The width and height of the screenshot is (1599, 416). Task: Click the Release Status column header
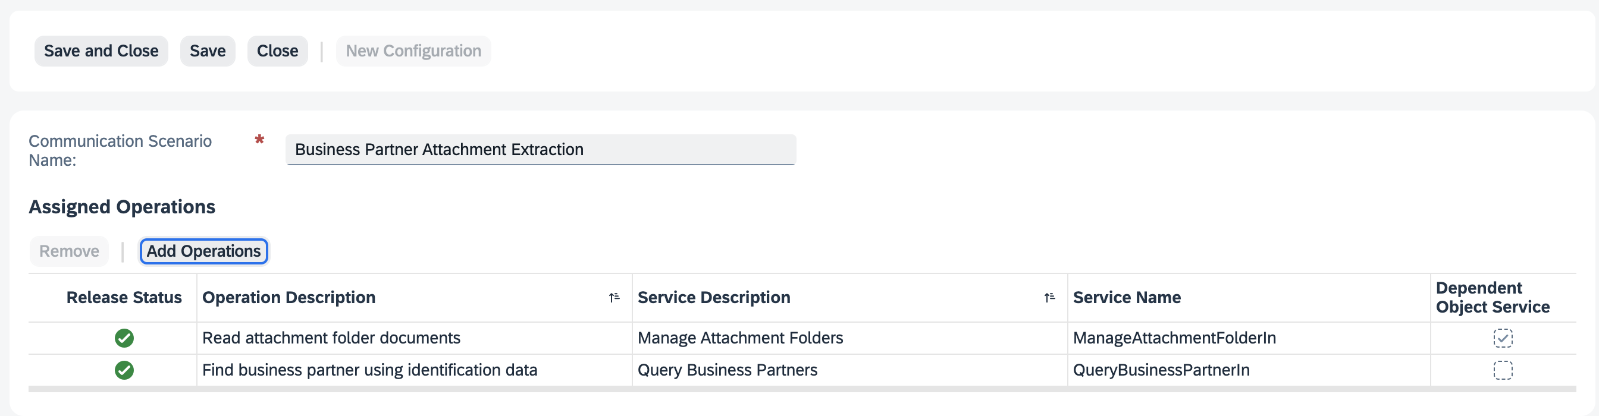pos(124,297)
